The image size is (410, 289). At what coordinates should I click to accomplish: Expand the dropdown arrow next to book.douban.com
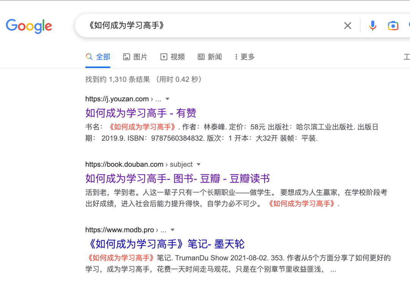click(199, 165)
